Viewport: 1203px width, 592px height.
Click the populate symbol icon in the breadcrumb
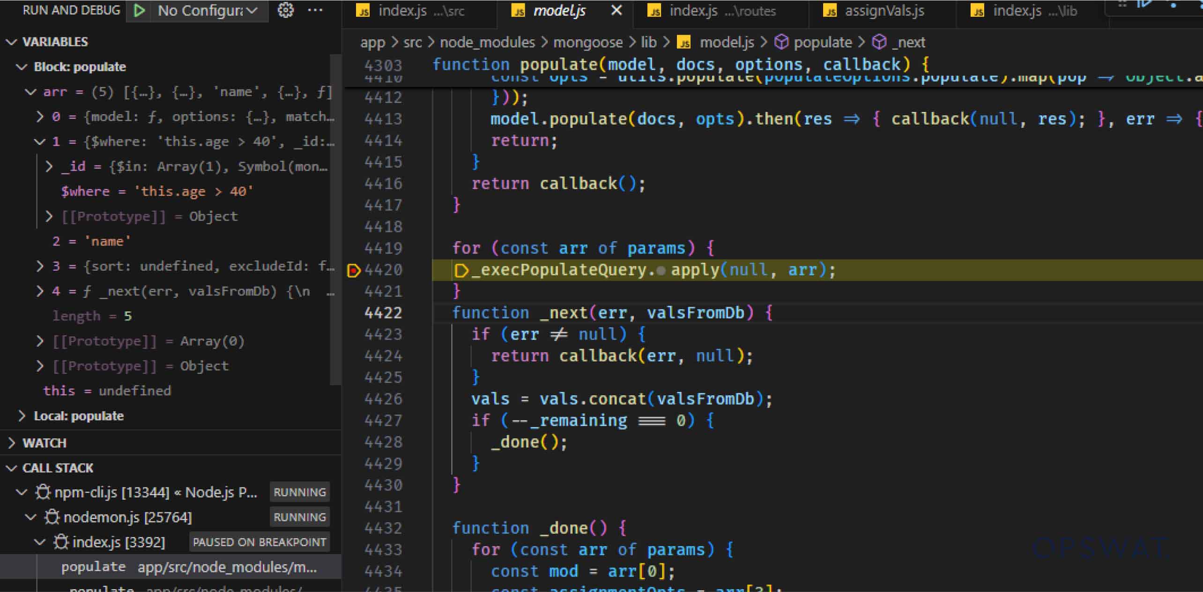point(781,42)
